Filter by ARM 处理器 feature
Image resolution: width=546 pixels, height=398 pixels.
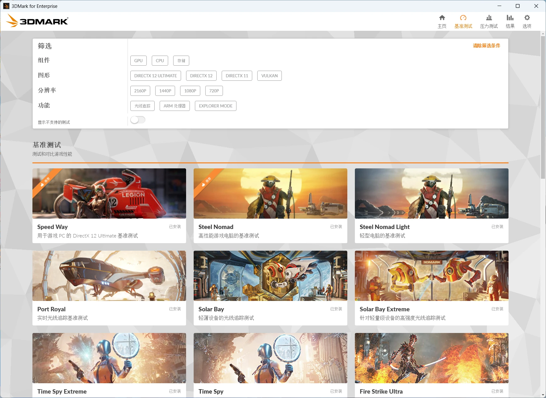[x=175, y=106]
